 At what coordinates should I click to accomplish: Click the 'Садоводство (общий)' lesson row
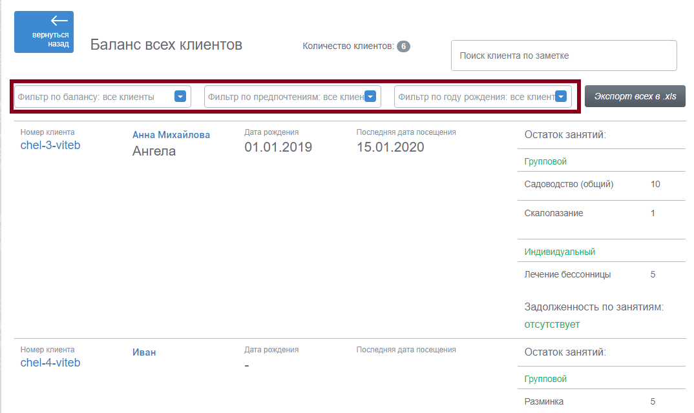[602, 185]
